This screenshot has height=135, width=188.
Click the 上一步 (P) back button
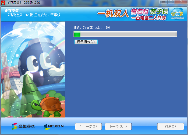tap(88, 126)
